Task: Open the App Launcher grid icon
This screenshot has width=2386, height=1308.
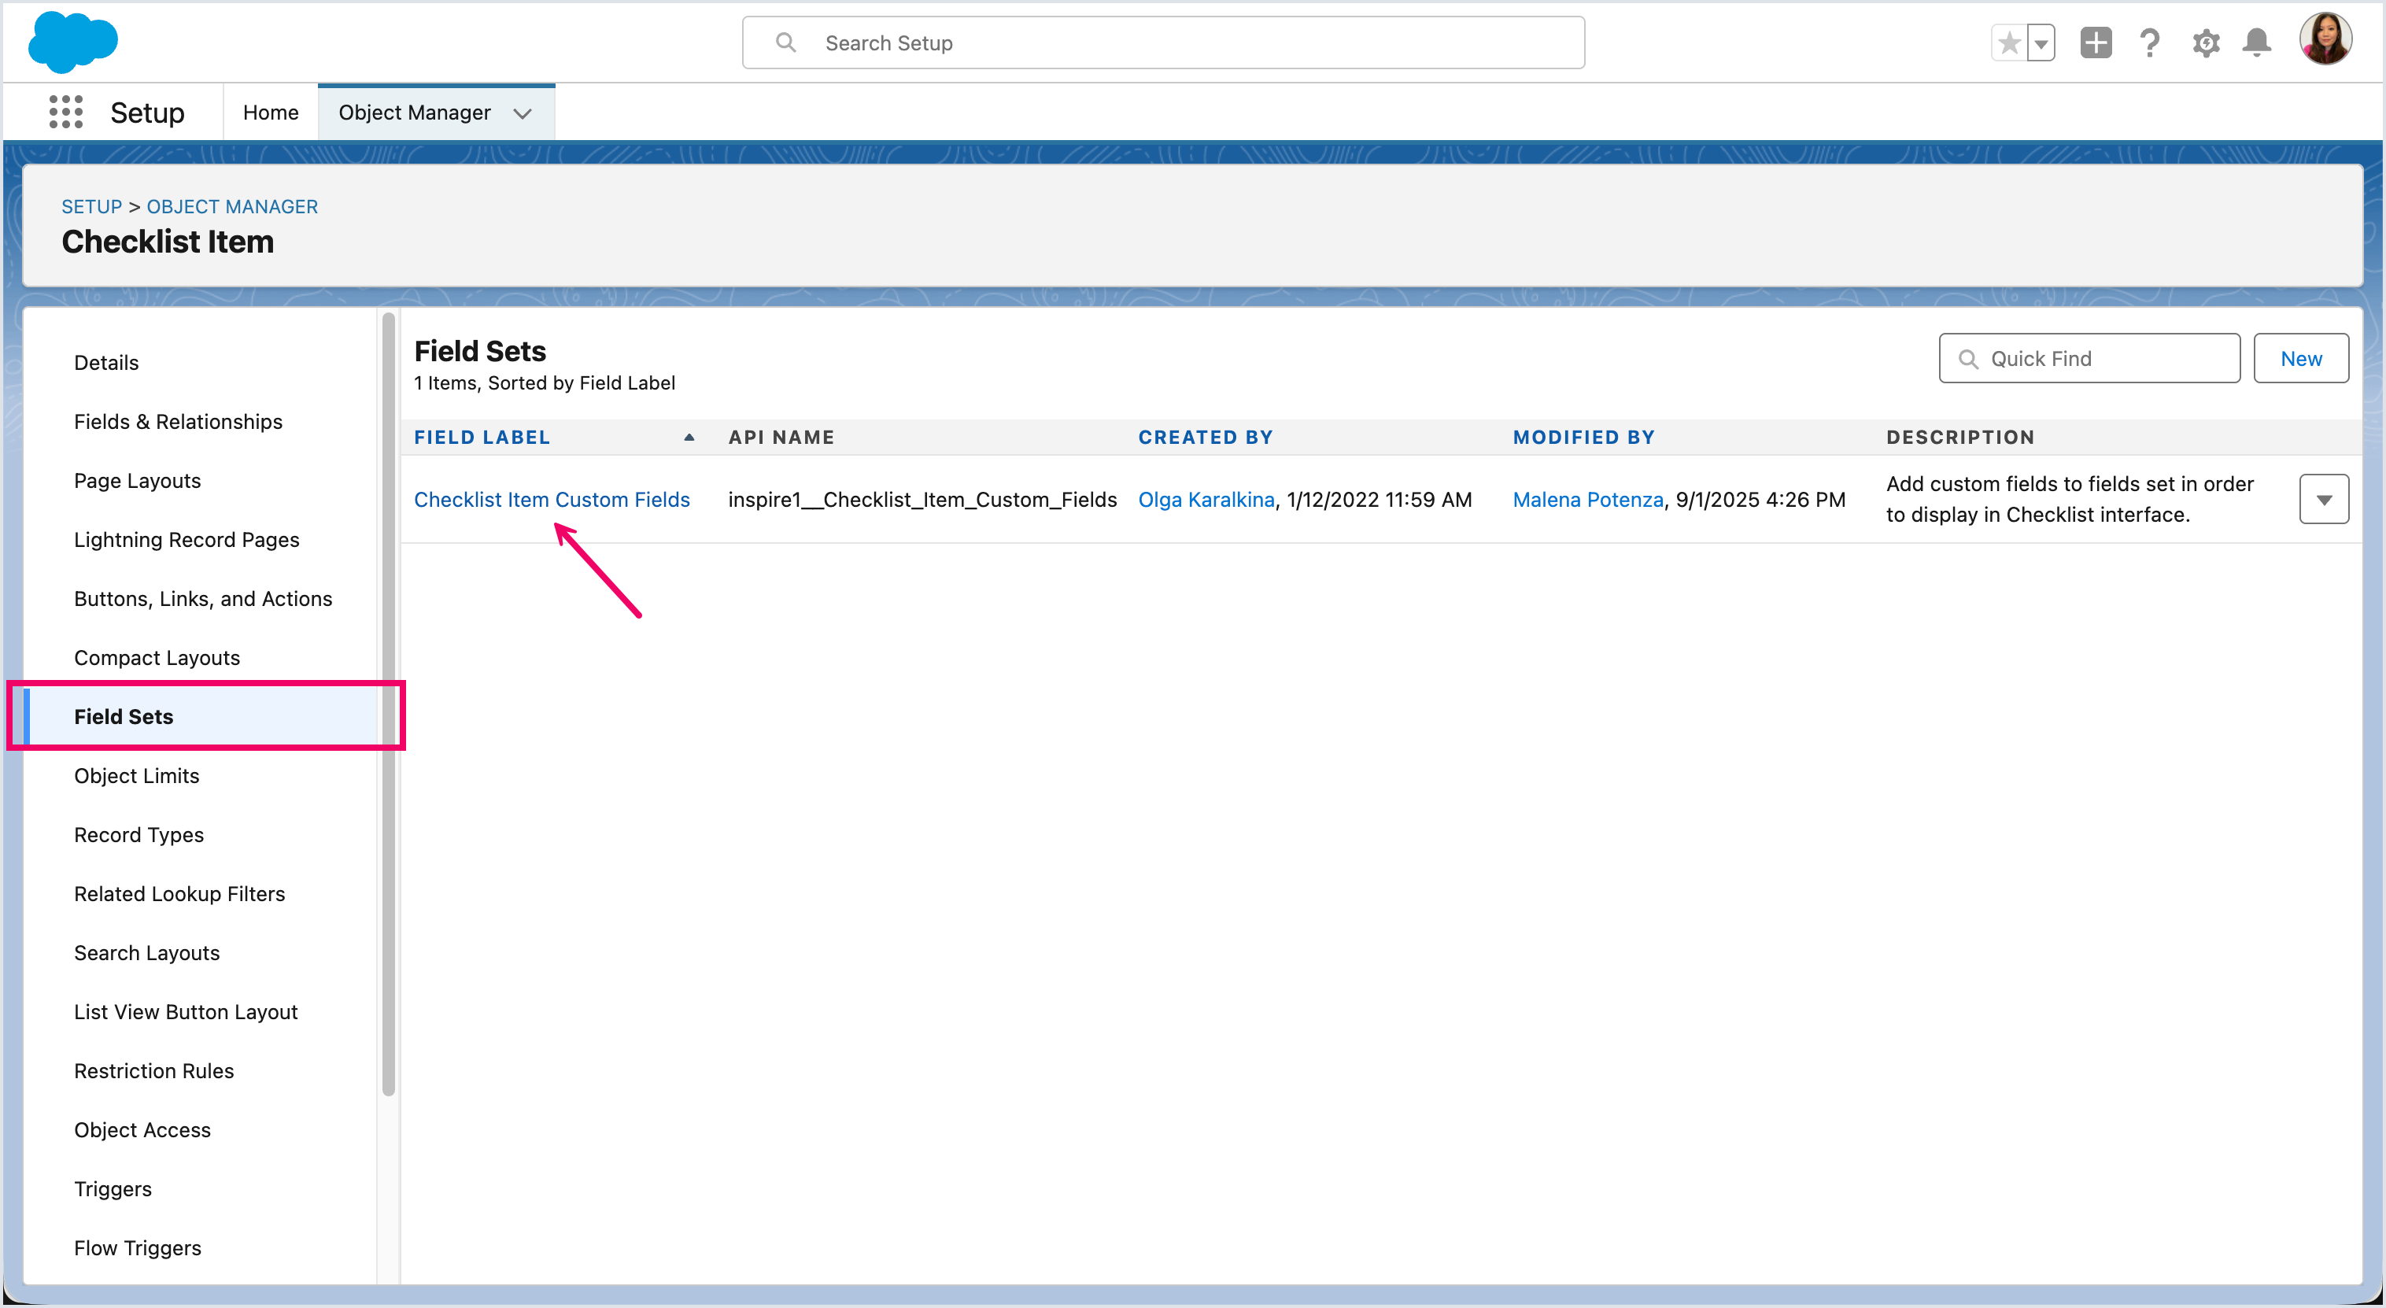Action: point(66,112)
